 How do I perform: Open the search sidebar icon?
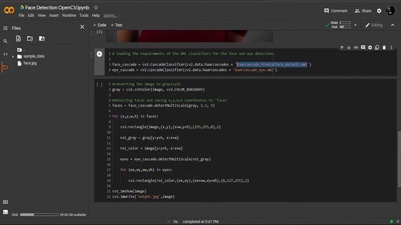(5, 41)
